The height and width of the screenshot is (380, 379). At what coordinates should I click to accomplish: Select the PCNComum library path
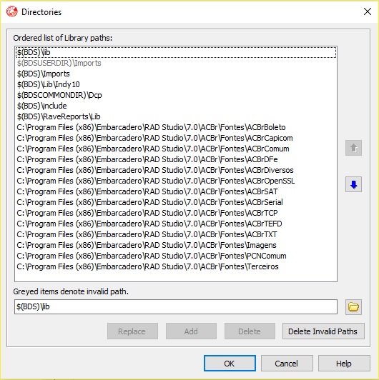[x=176, y=256]
